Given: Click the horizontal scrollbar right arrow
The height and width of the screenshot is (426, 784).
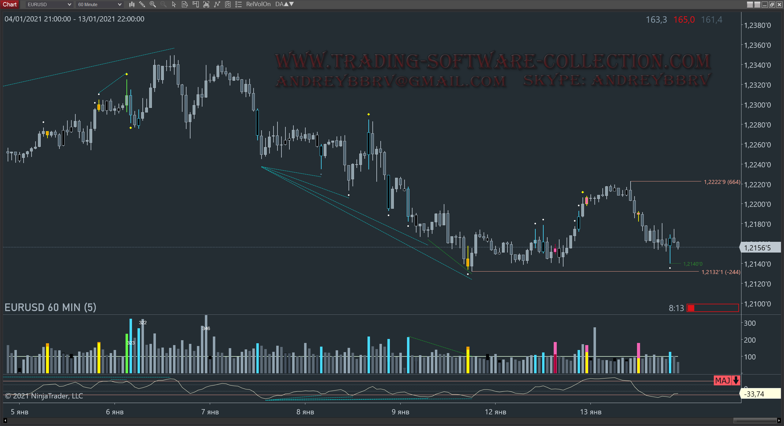Looking at the screenshot, I should 779,420.
